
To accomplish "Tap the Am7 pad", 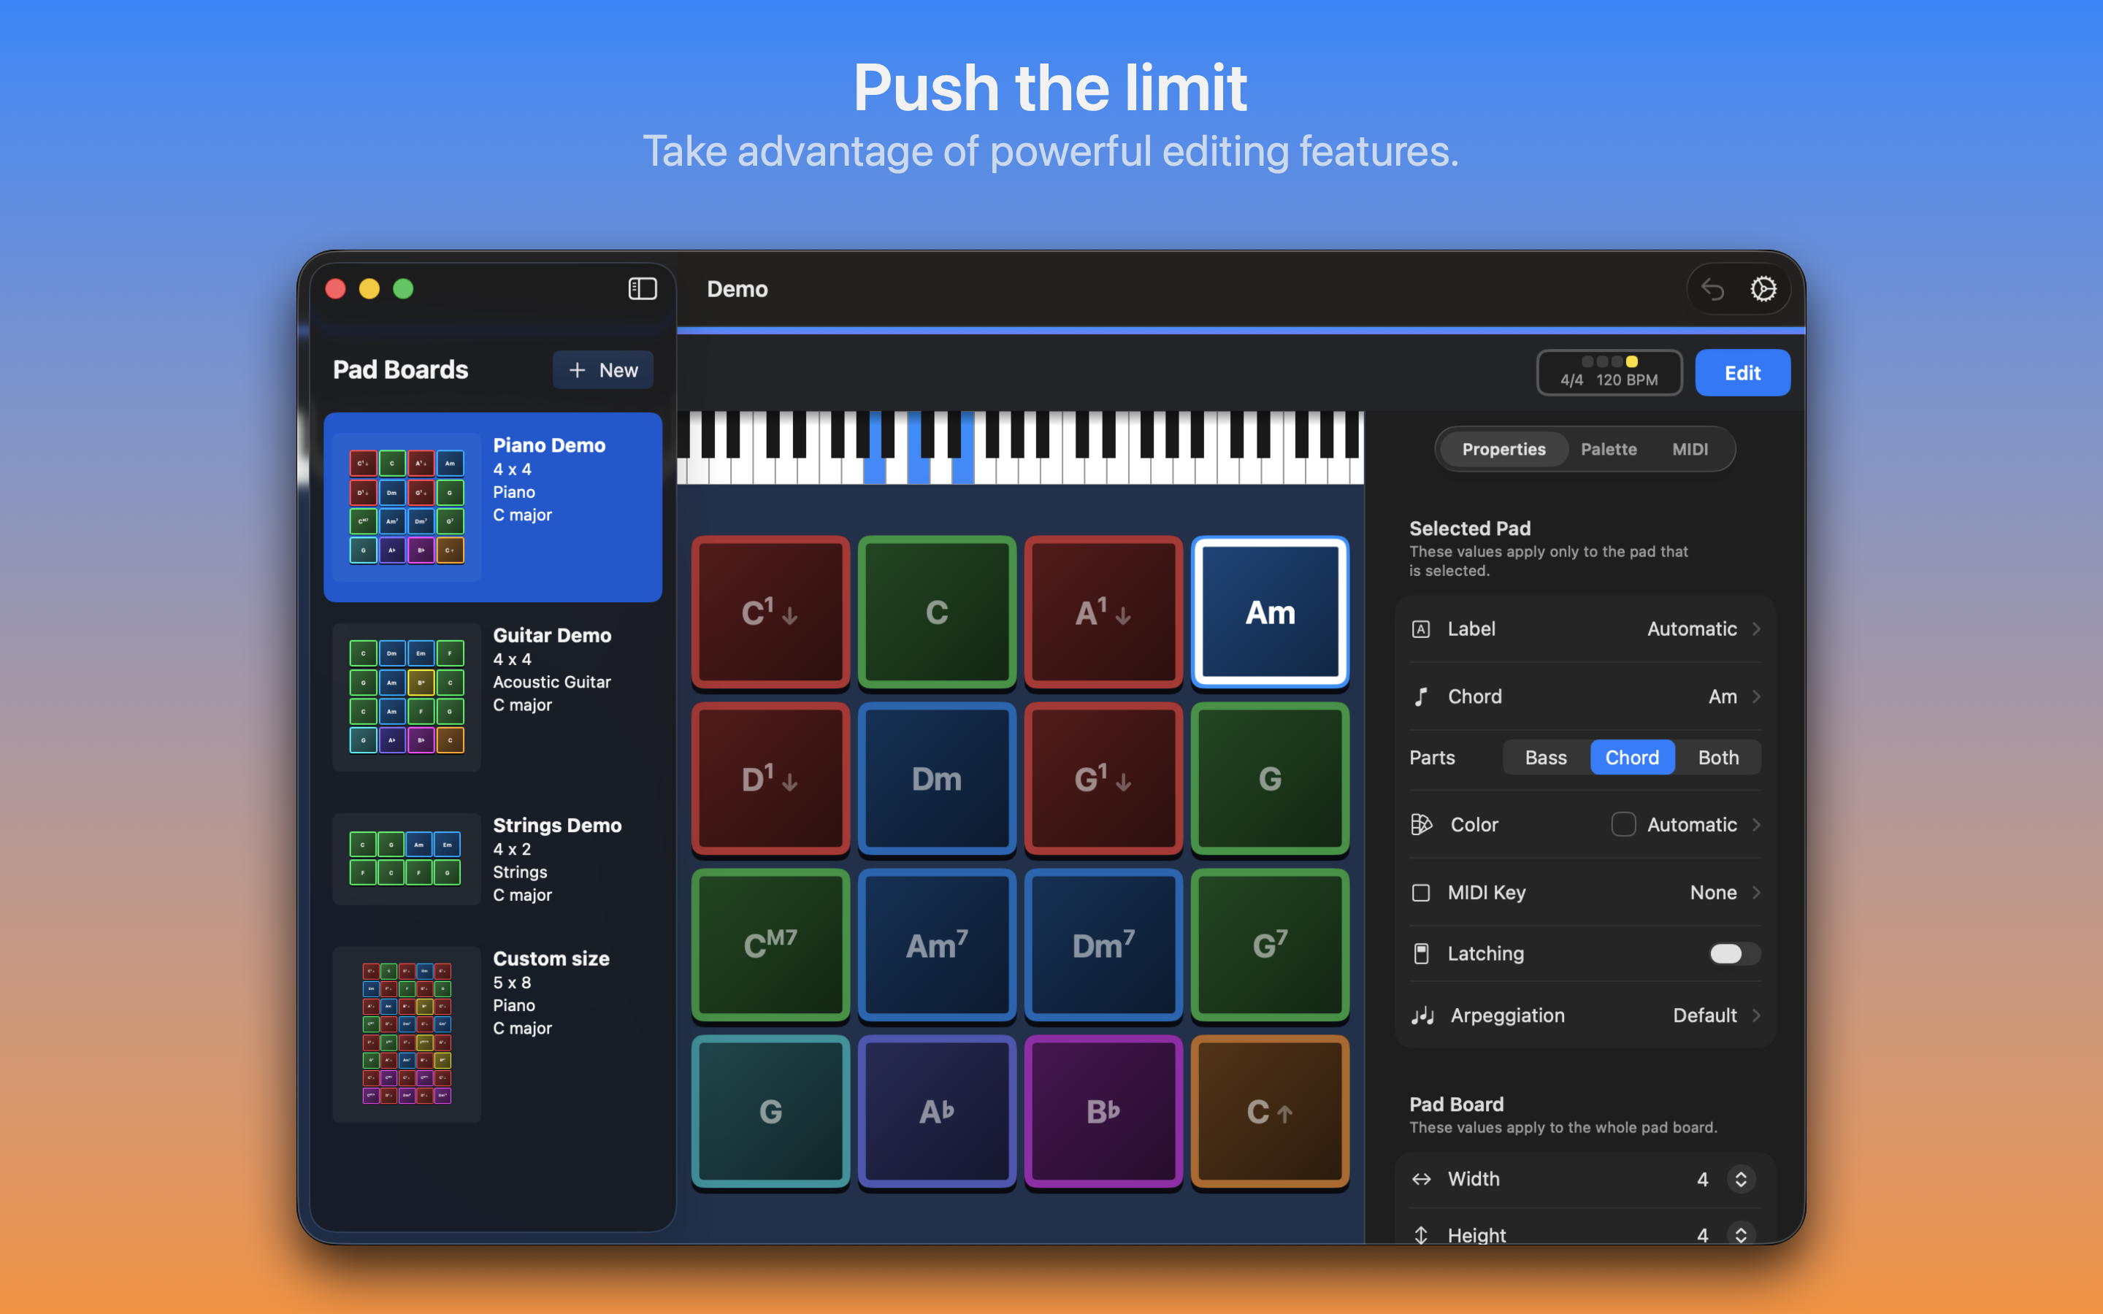I will 937,945.
